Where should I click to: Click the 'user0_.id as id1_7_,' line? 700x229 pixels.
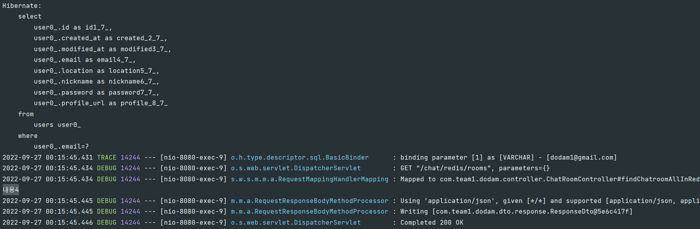click(x=73, y=28)
